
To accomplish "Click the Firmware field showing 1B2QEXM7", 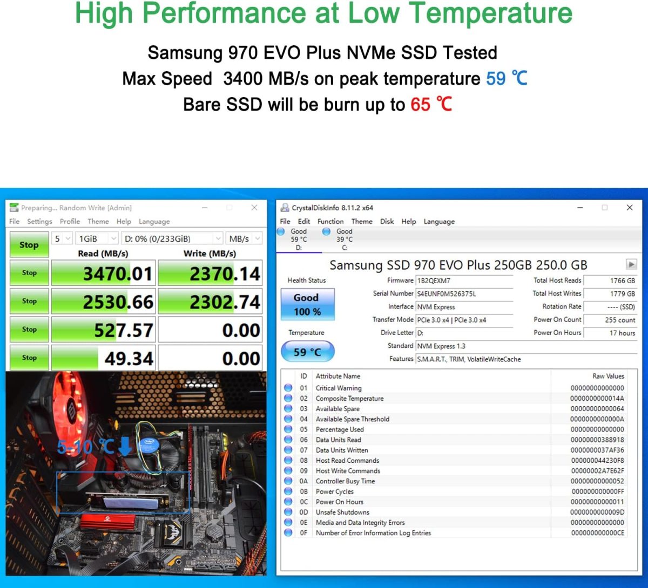I will pos(464,281).
